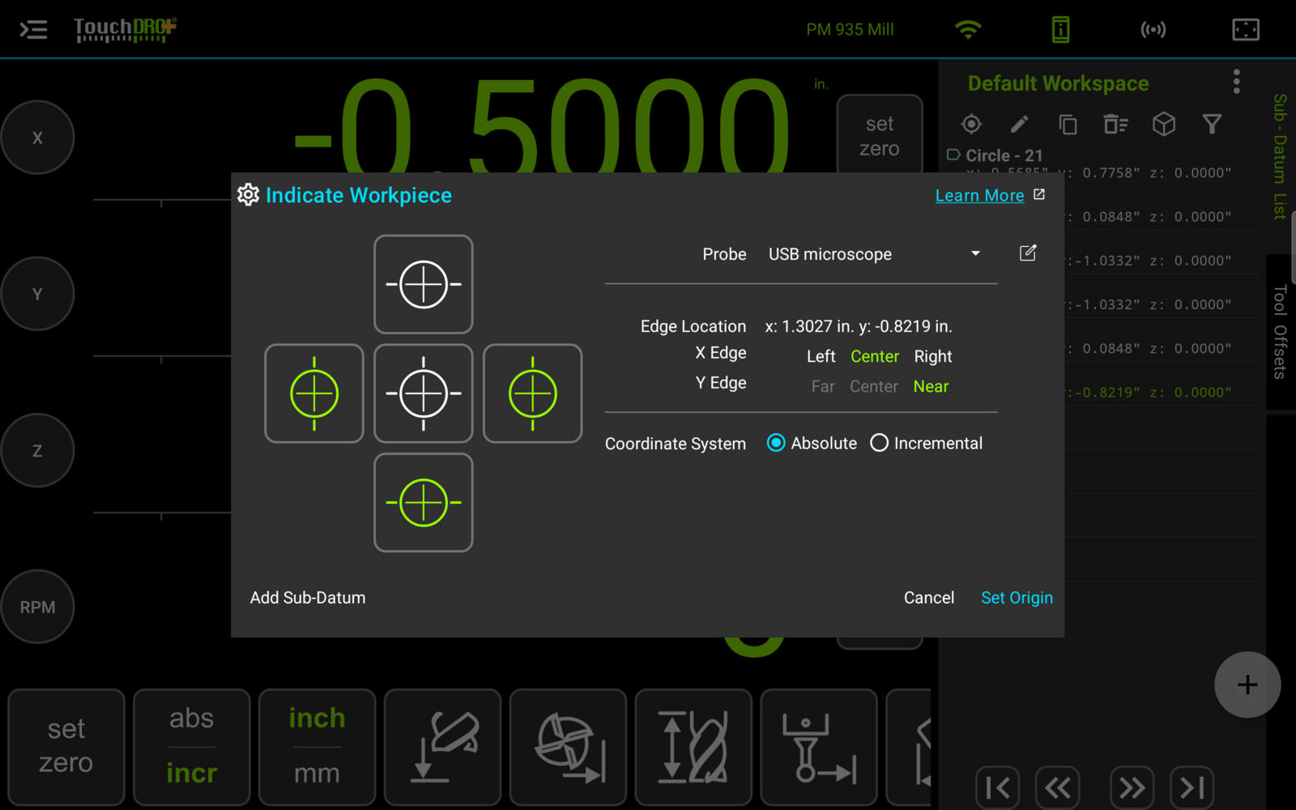The height and width of the screenshot is (810, 1296).
Task: Select the bottom edge crosshair button
Action: [423, 503]
